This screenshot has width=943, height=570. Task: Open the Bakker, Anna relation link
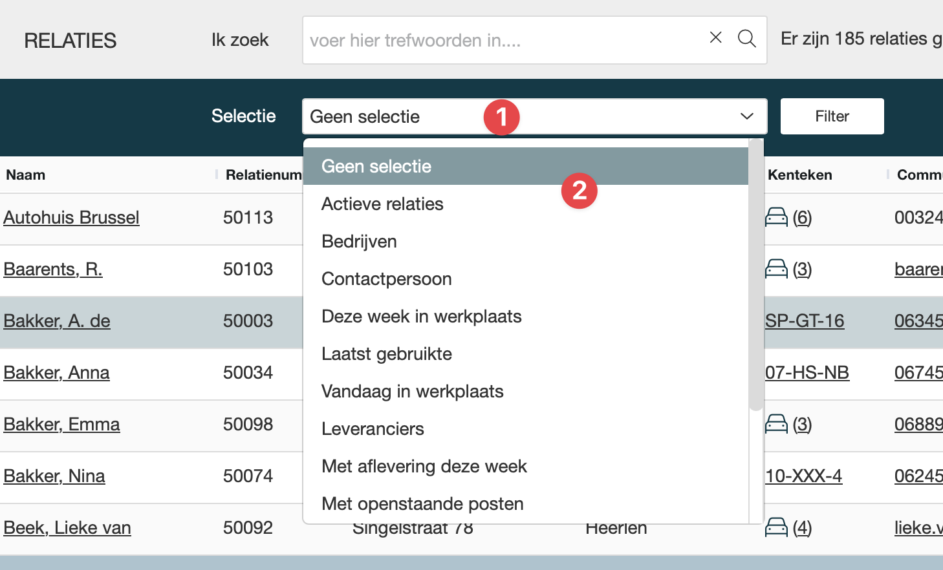56,373
